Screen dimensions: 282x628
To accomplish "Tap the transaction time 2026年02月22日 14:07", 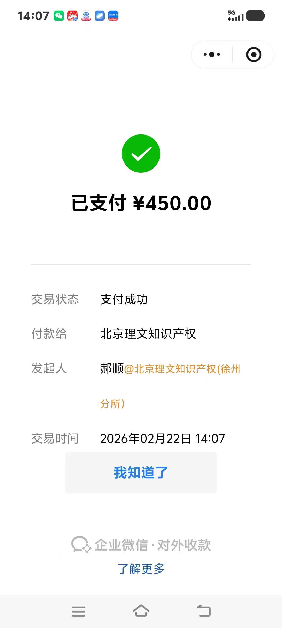I will coord(162,439).
